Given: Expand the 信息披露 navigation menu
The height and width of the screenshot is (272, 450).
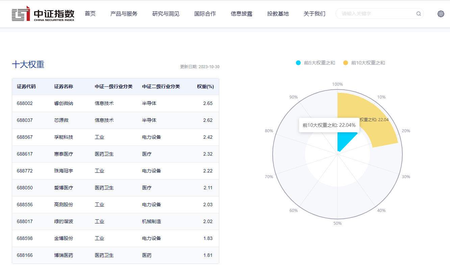Looking at the screenshot, I should [x=242, y=14].
